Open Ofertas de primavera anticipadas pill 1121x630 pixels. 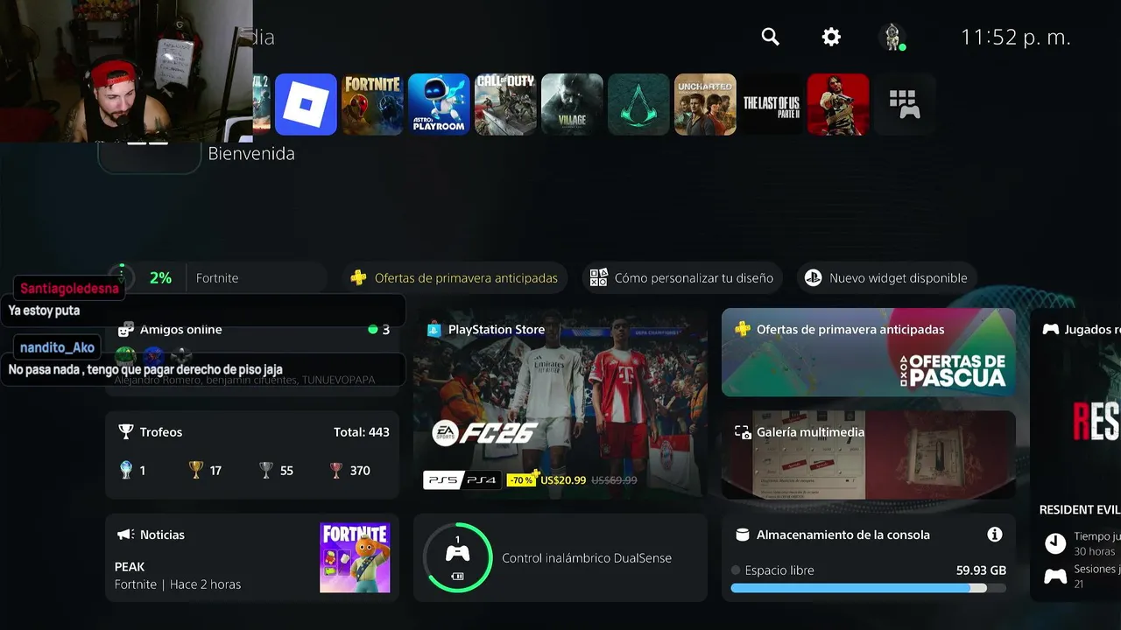pos(455,277)
